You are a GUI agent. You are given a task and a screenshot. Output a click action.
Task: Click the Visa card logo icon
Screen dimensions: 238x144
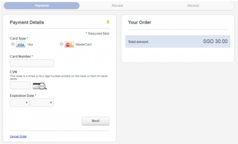[x=21, y=44]
